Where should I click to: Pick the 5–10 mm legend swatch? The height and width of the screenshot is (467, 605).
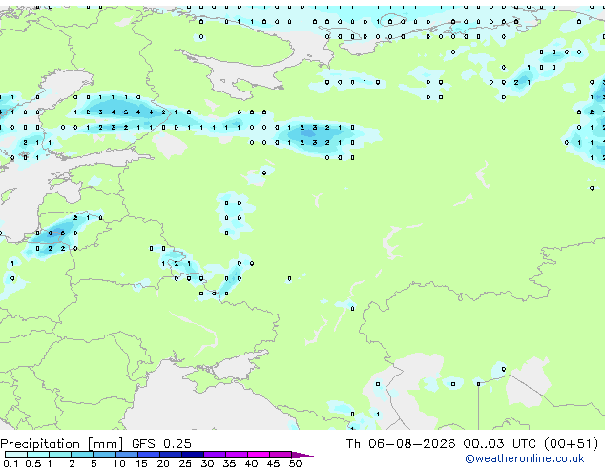pos(104,455)
